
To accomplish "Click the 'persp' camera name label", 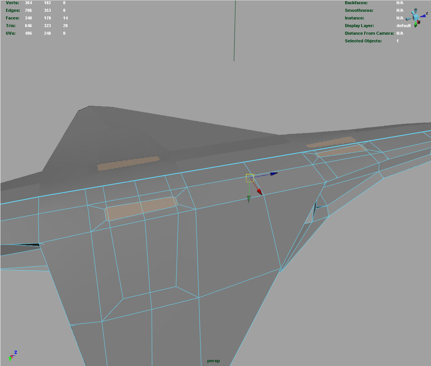I will point(213,361).
